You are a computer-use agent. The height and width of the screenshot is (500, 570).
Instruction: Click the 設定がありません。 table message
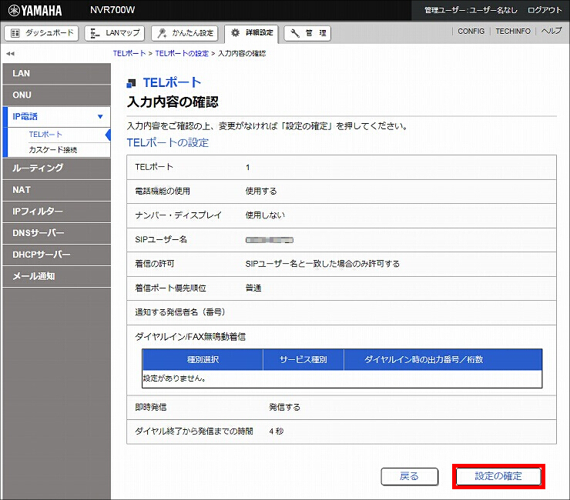pyautogui.click(x=175, y=378)
